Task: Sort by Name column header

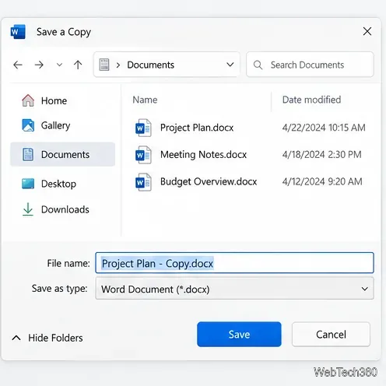Action: pyautogui.click(x=145, y=100)
